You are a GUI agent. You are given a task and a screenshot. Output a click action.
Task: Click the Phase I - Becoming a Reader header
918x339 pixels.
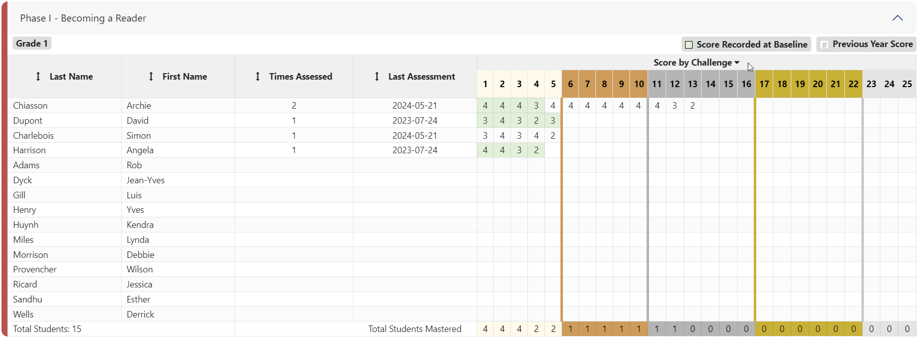(83, 19)
